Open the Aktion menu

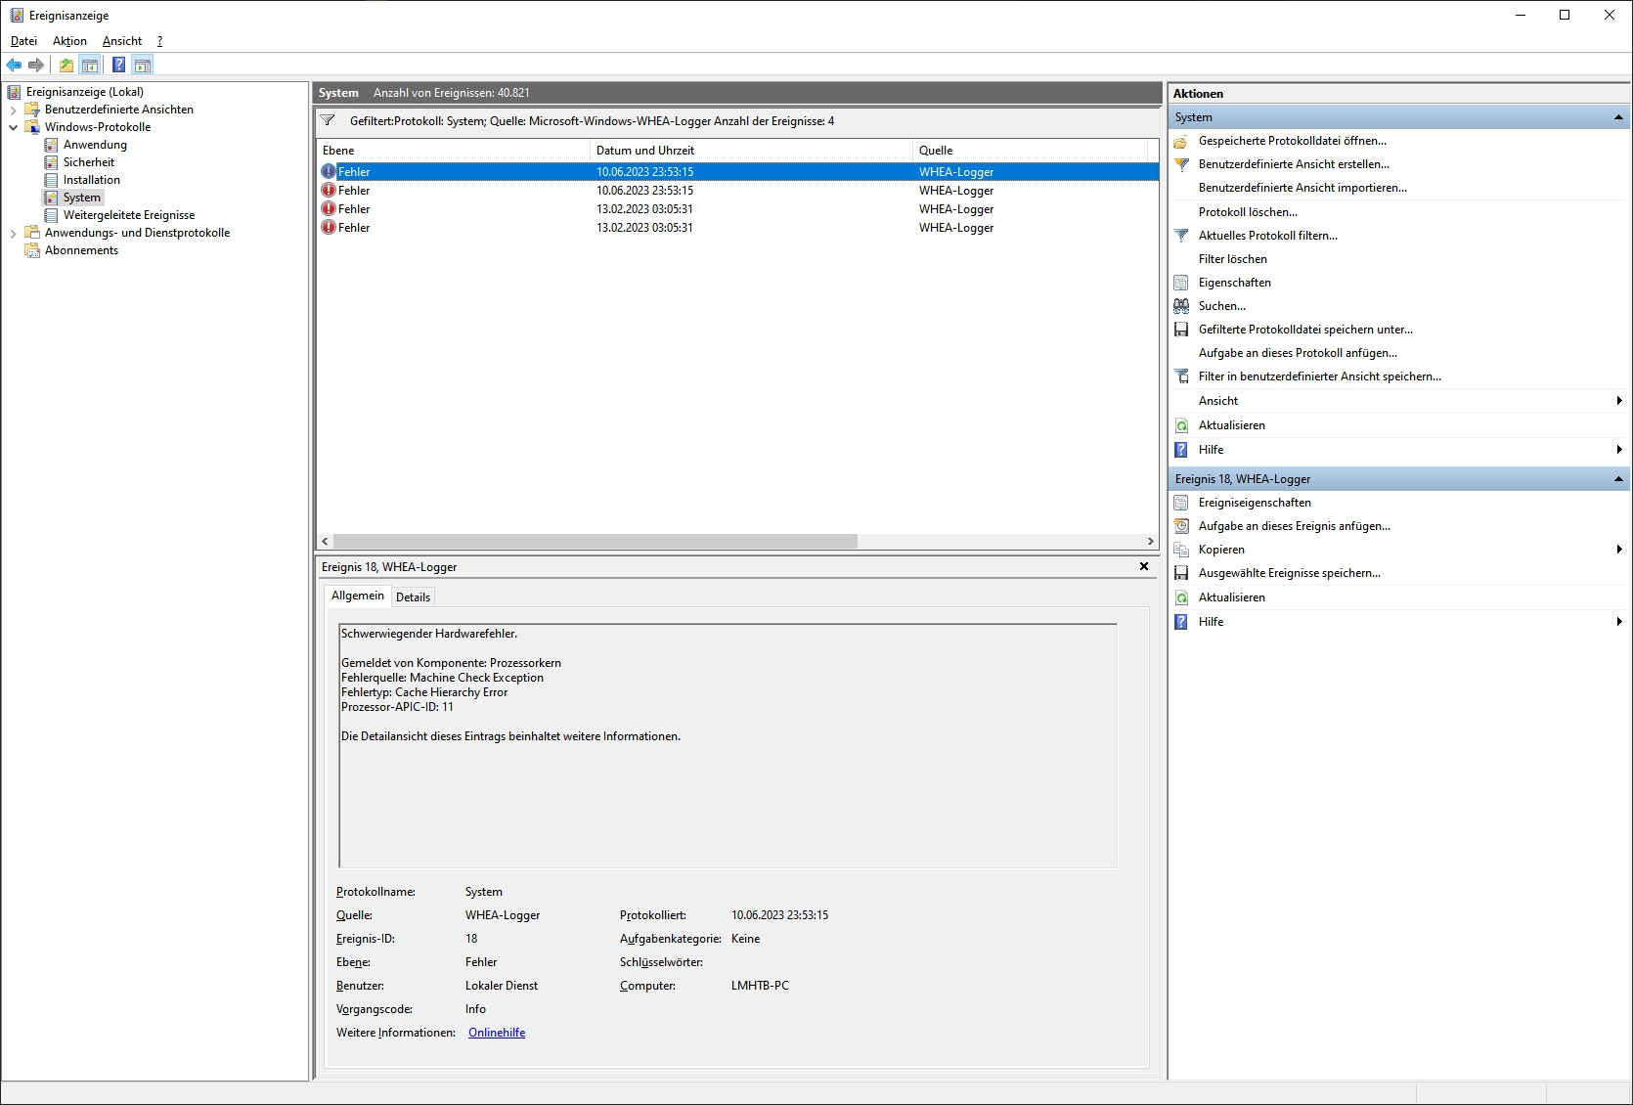pyautogui.click(x=69, y=41)
